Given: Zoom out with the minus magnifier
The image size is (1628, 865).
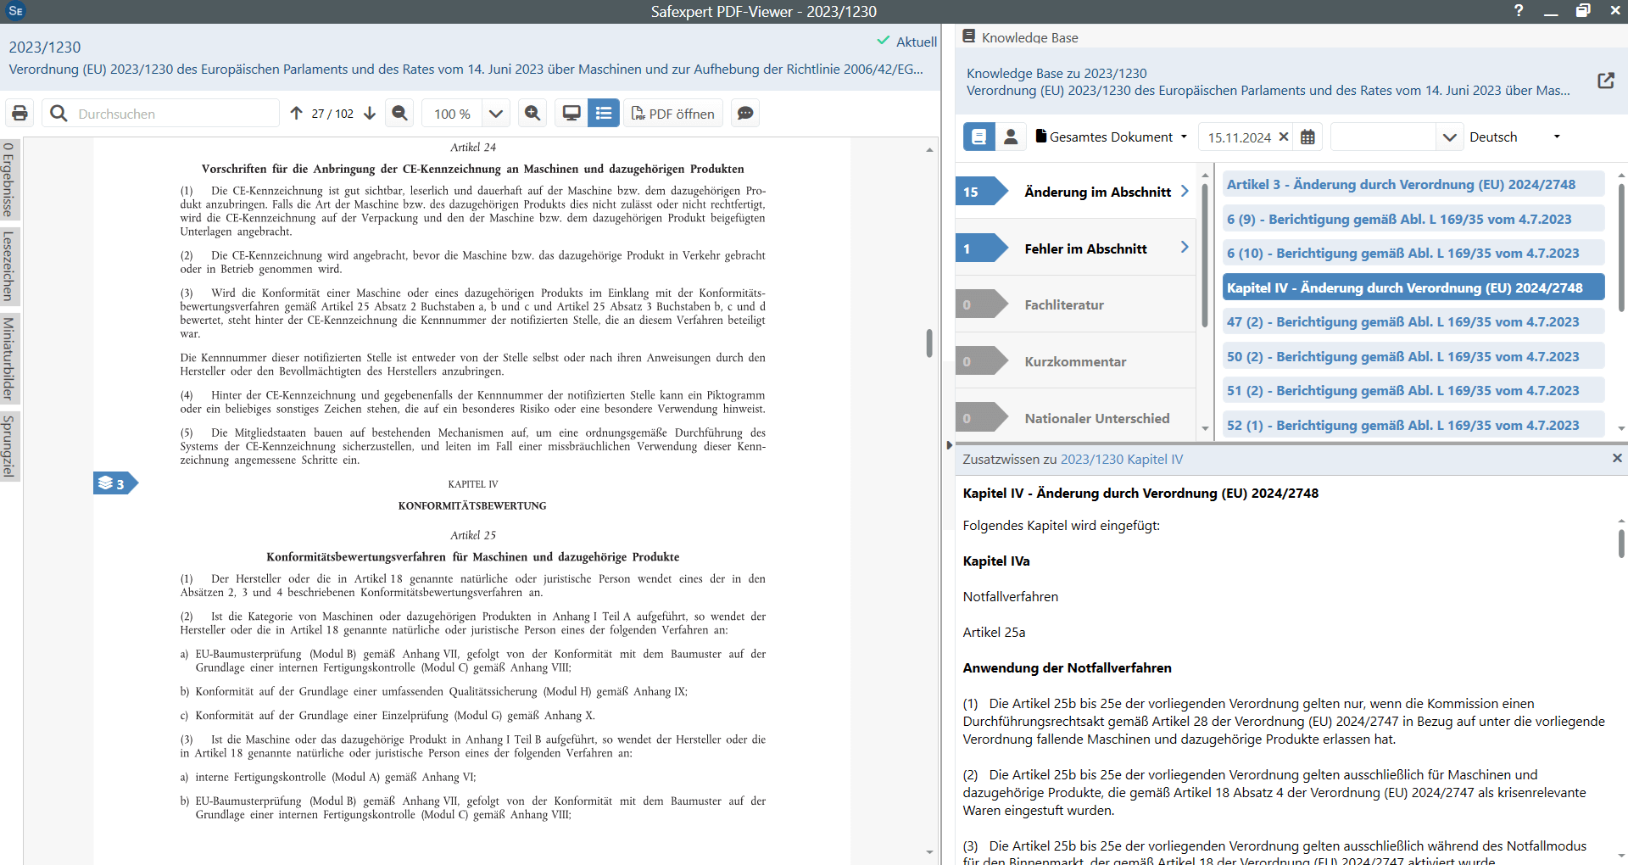Looking at the screenshot, I should (400, 114).
